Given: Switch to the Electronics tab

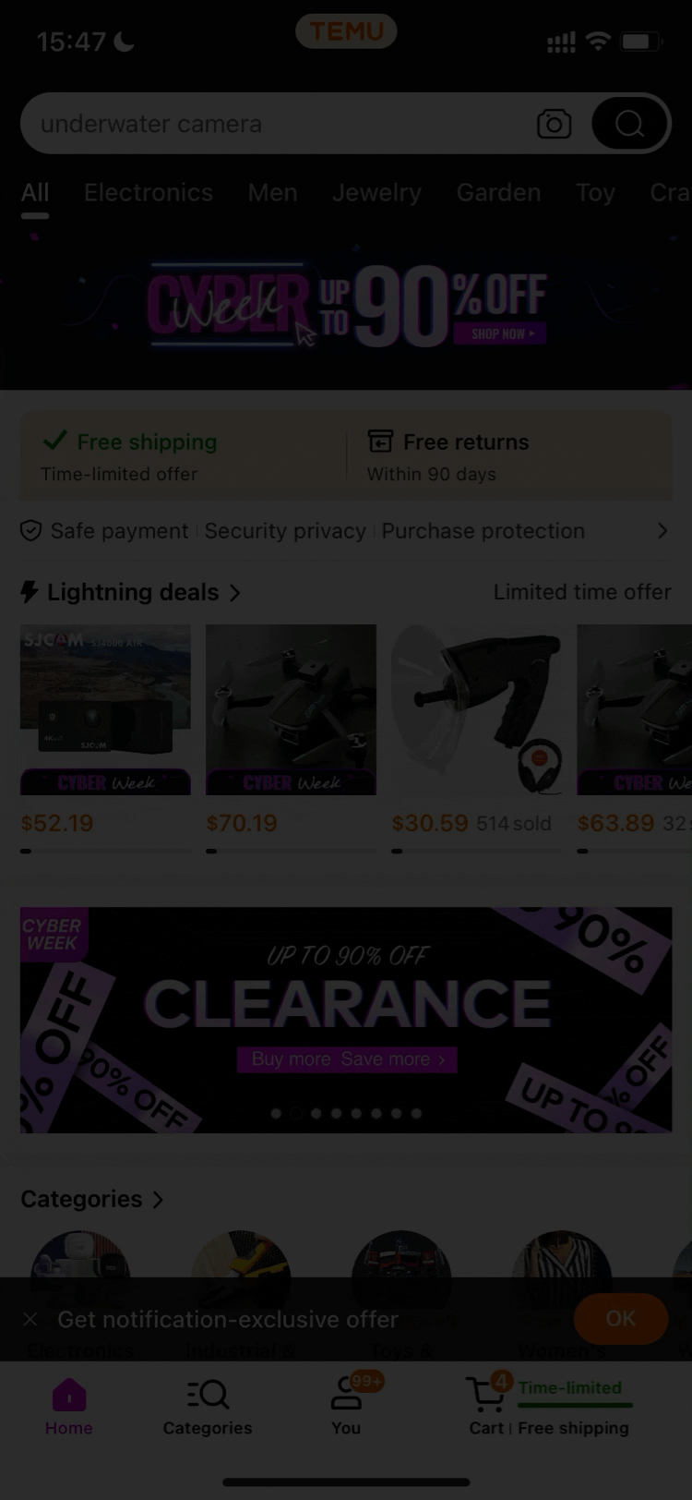Looking at the screenshot, I should coord(149,193).
